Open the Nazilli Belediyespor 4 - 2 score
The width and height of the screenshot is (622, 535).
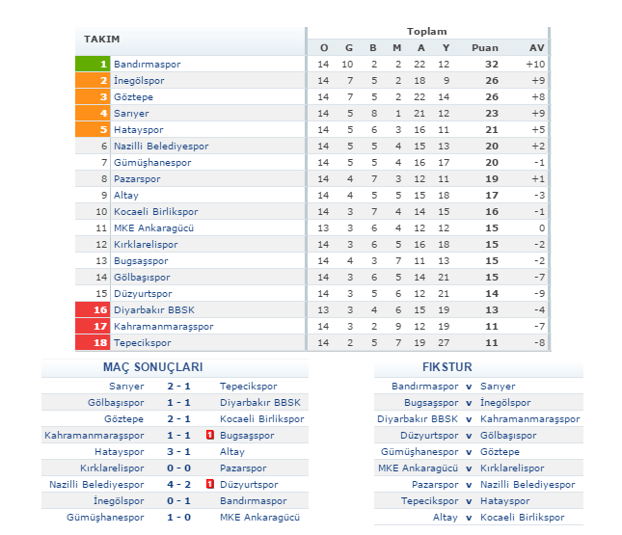coord(179,485)
